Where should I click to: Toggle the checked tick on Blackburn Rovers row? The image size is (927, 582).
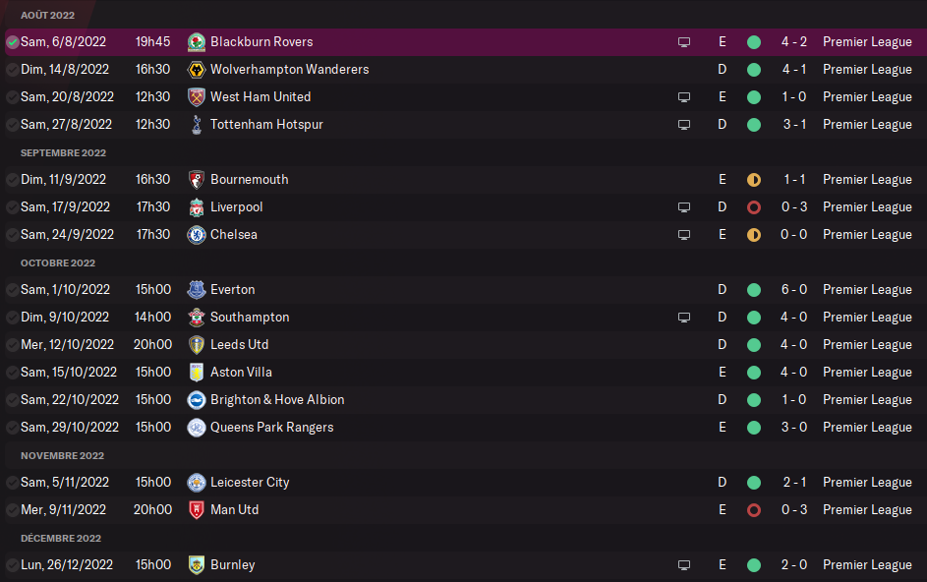coord(12,42)
